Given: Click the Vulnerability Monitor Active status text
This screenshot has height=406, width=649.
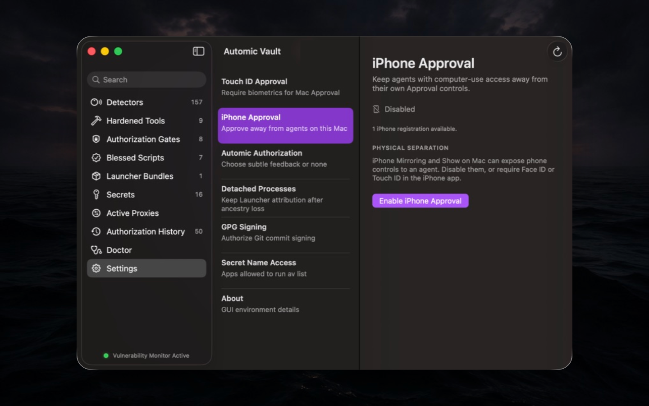Looking at the screenshot, I should (151, 355).
